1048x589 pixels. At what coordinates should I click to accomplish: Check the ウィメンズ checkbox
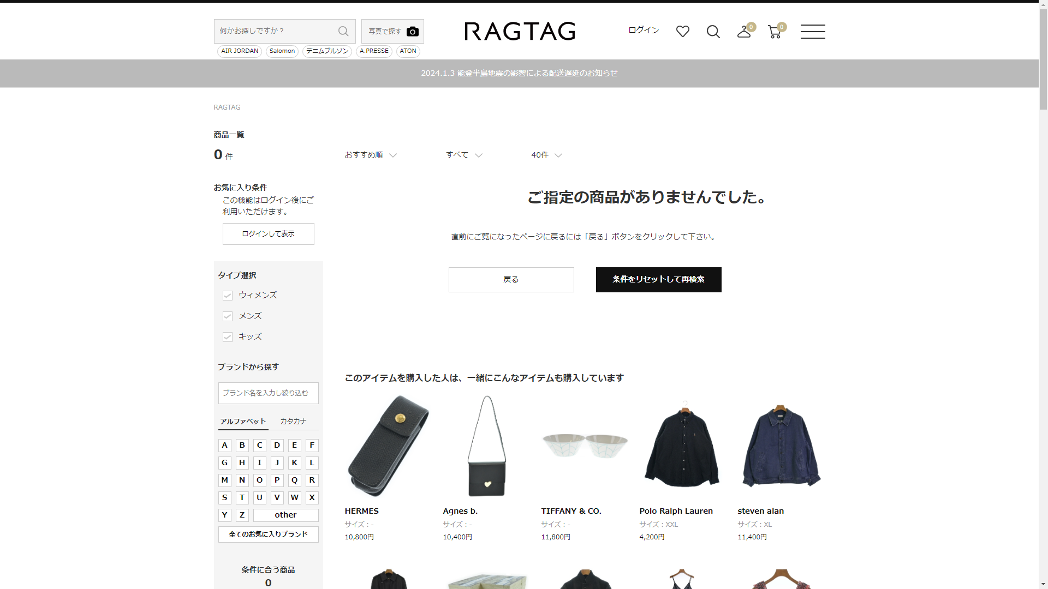pyautogui.click(x=228, y=296)
